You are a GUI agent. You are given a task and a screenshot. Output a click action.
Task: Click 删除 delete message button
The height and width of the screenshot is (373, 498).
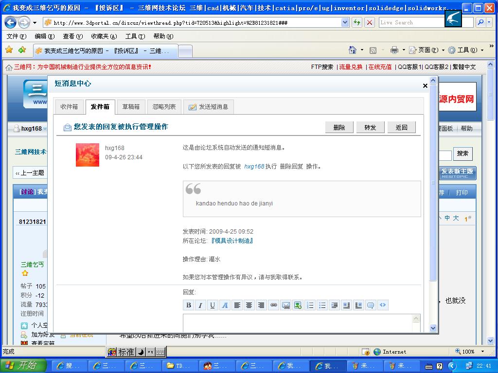[339, 128]
